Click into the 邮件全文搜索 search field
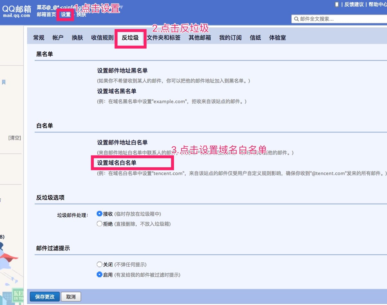 click(x=342, y=19)
